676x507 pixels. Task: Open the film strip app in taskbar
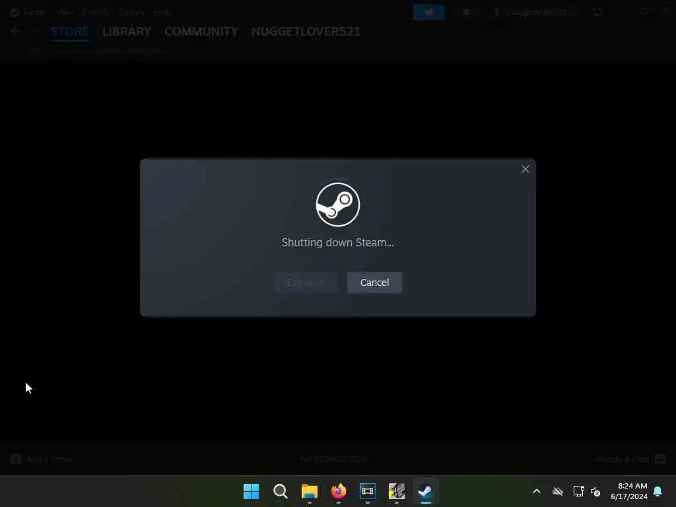(367, 491)
